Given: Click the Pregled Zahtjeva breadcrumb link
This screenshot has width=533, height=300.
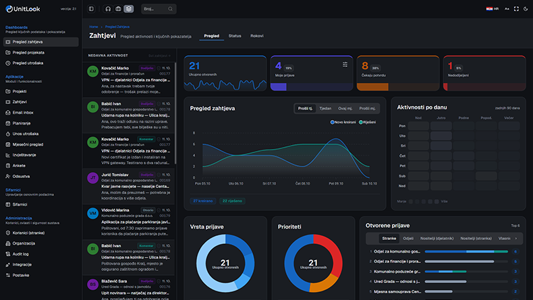Looking at the screenshot, I should 117,26.
